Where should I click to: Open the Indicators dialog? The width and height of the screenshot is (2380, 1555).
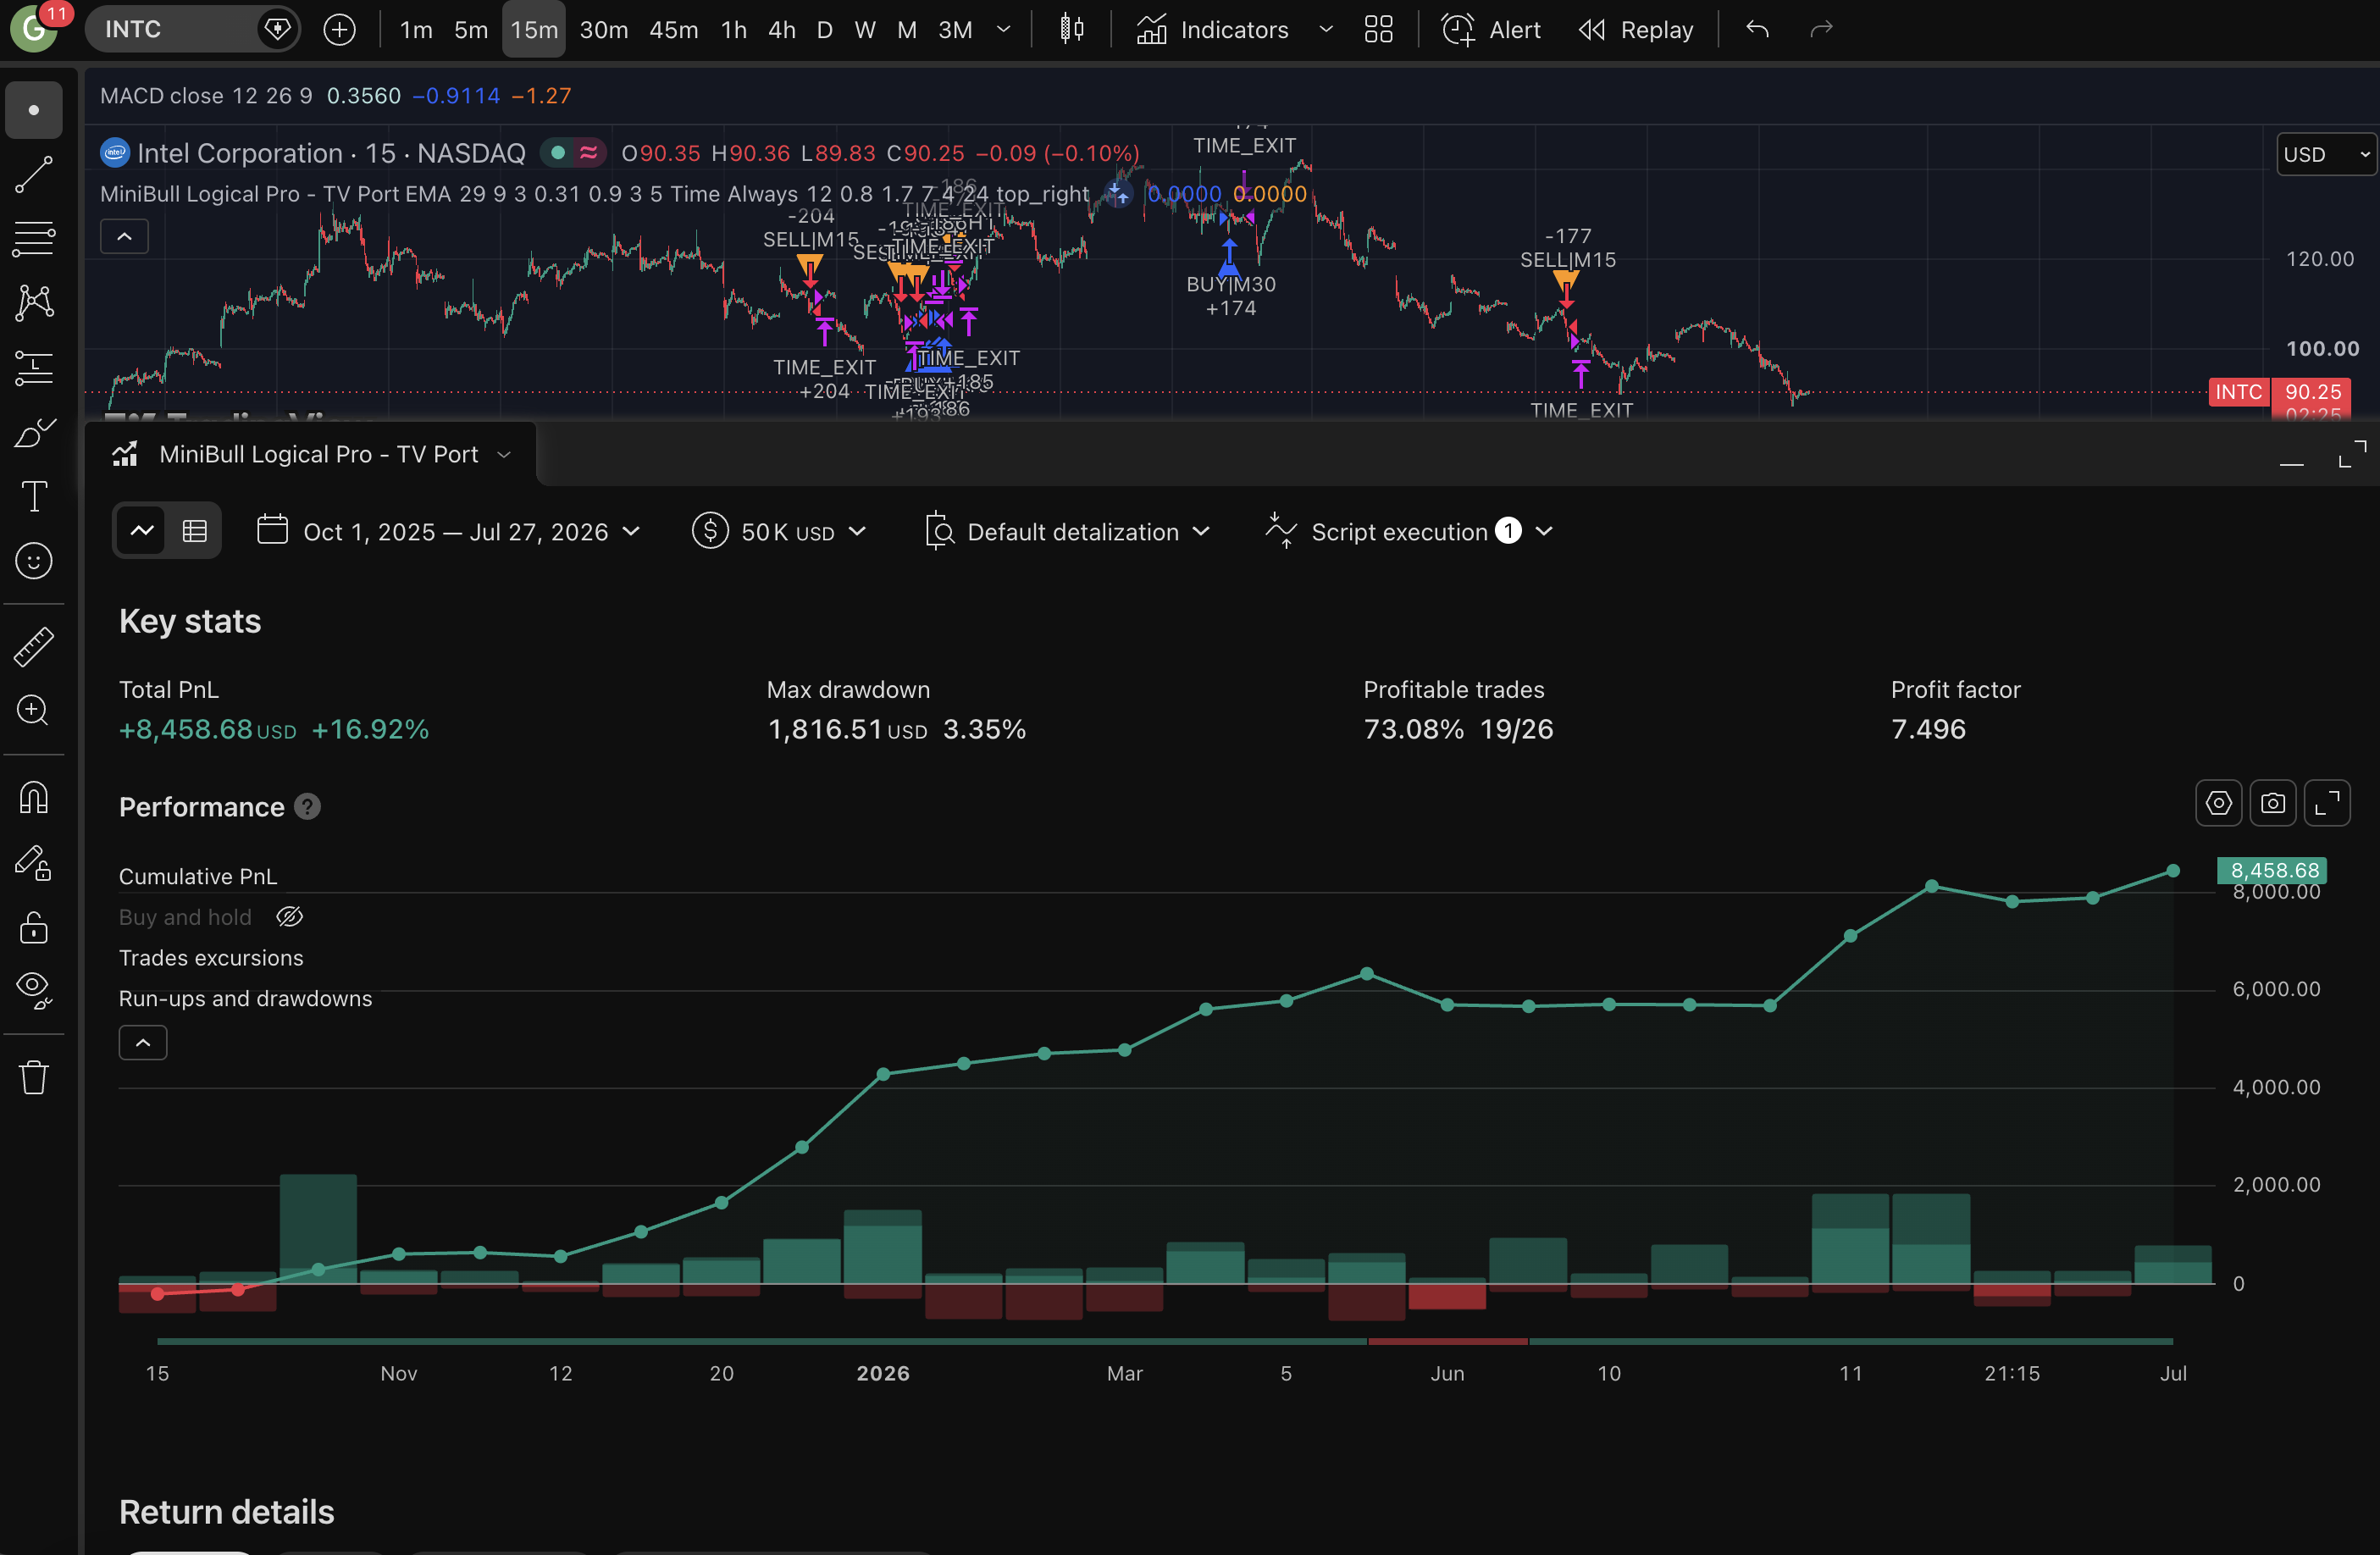[x=1212, y=30]
